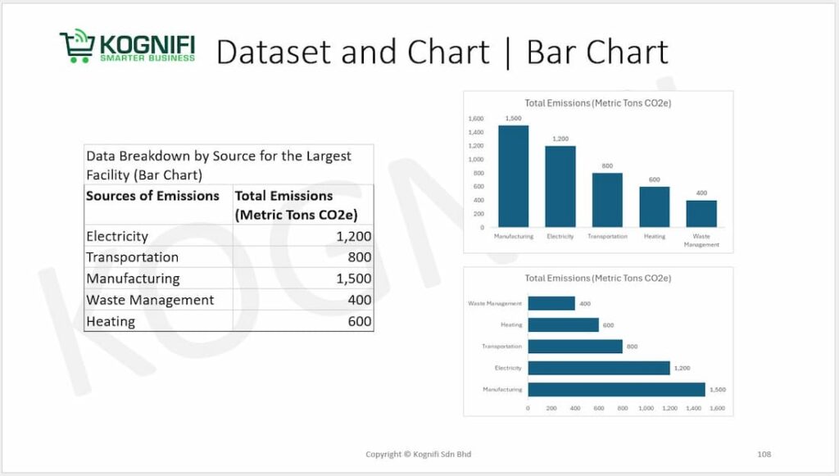
Task: Click the Electricity column in the vertical chart
Action: [x=560, y=187]
